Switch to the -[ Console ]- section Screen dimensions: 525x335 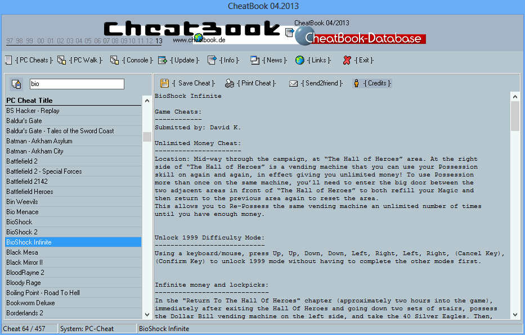click(137, 60)
